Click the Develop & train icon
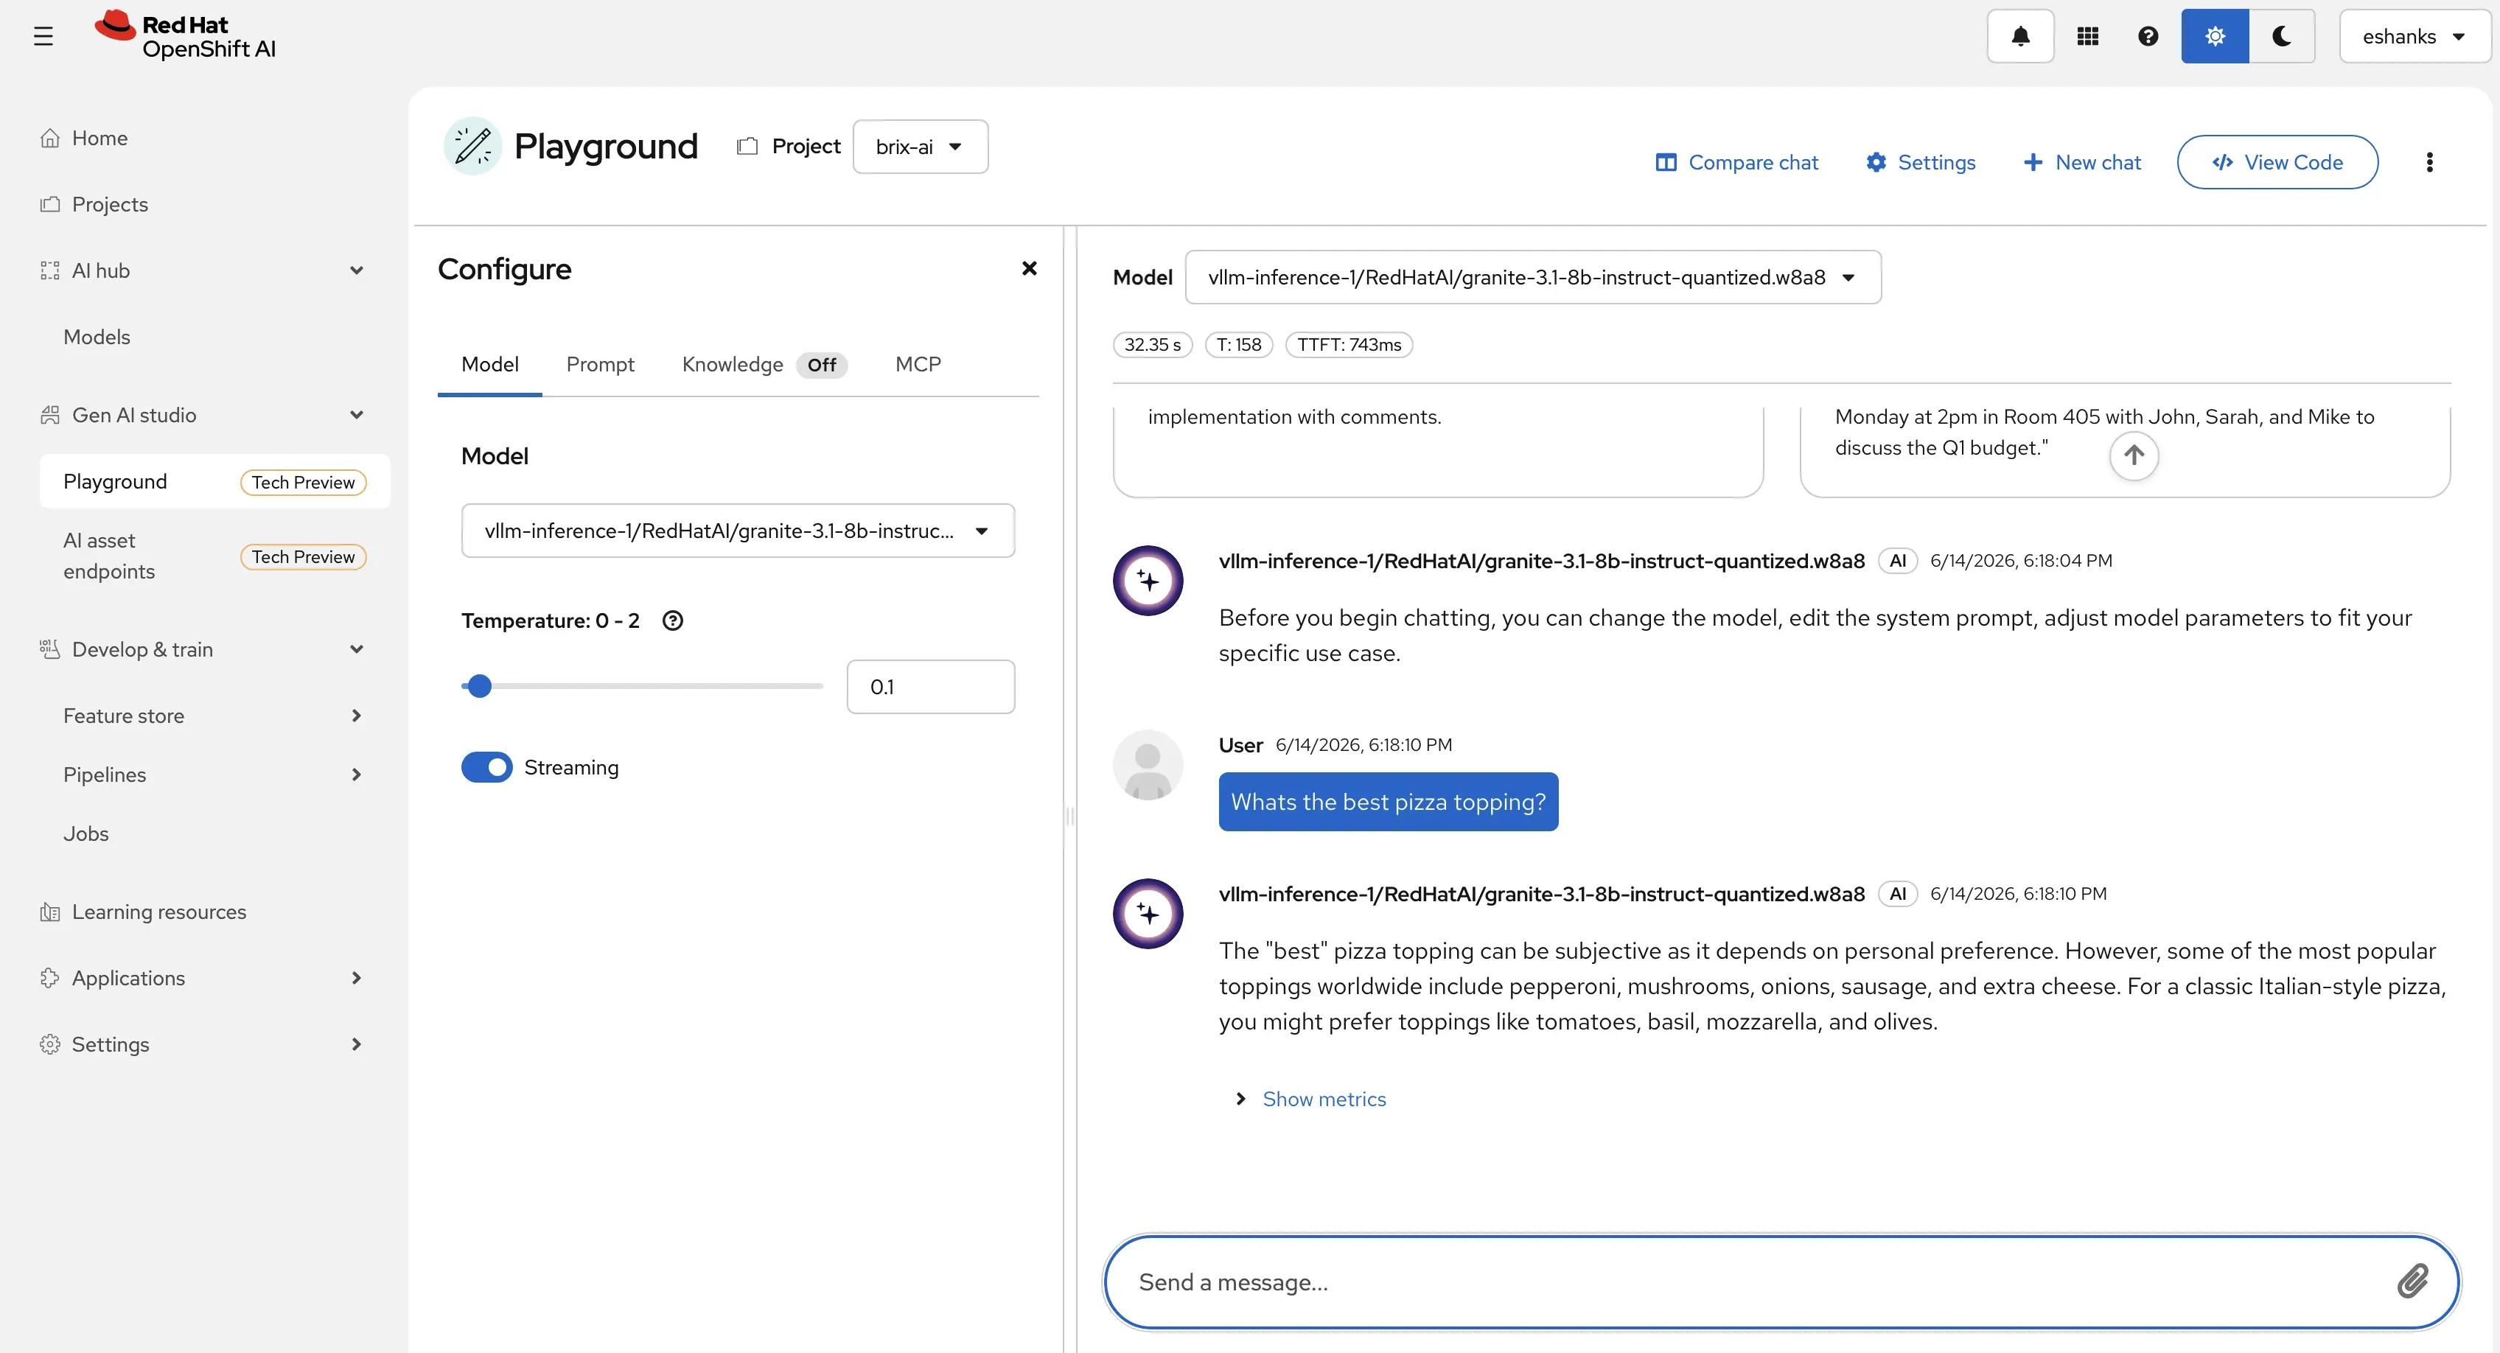This screenshot has height=1353, width=2500. tap(49, 649)
